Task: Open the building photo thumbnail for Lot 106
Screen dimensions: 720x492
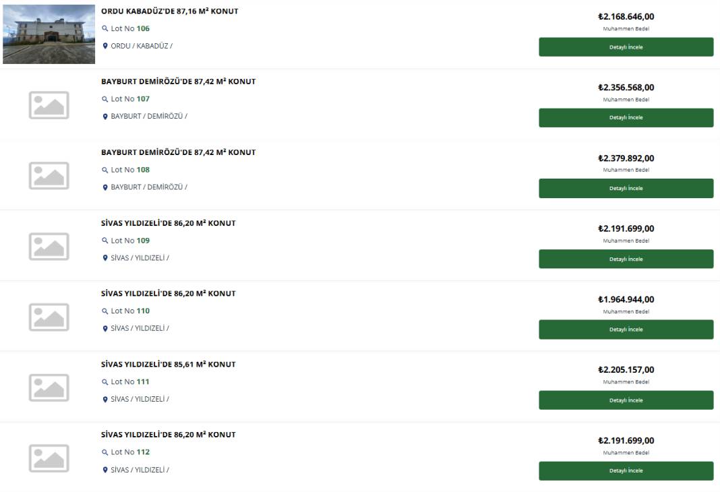Action: pos(49,34)
